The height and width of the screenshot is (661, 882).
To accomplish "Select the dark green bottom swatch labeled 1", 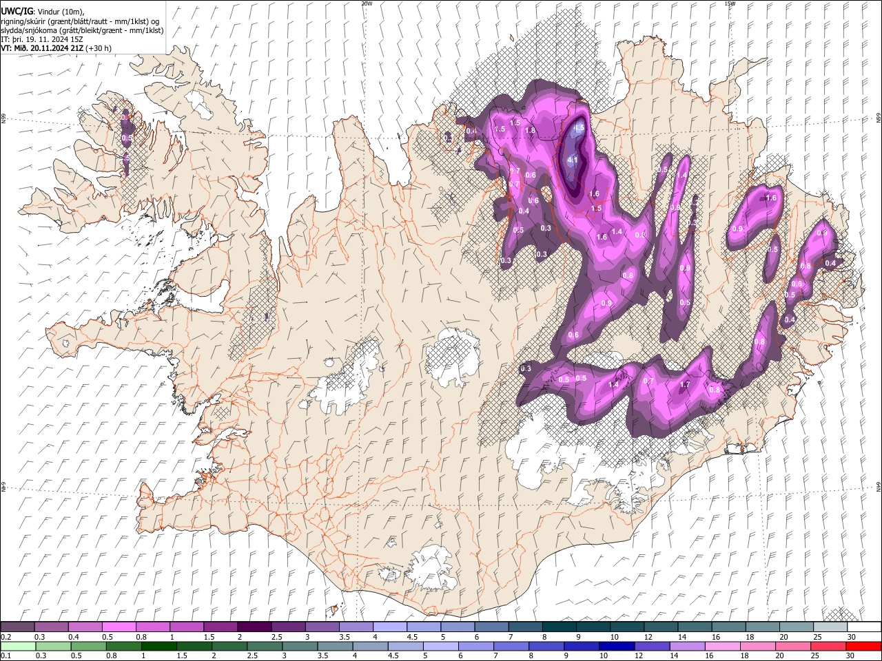I will tap(159, 646).
